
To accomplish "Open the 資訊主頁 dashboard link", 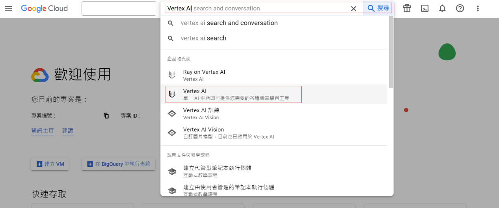I will coord(43,131).
